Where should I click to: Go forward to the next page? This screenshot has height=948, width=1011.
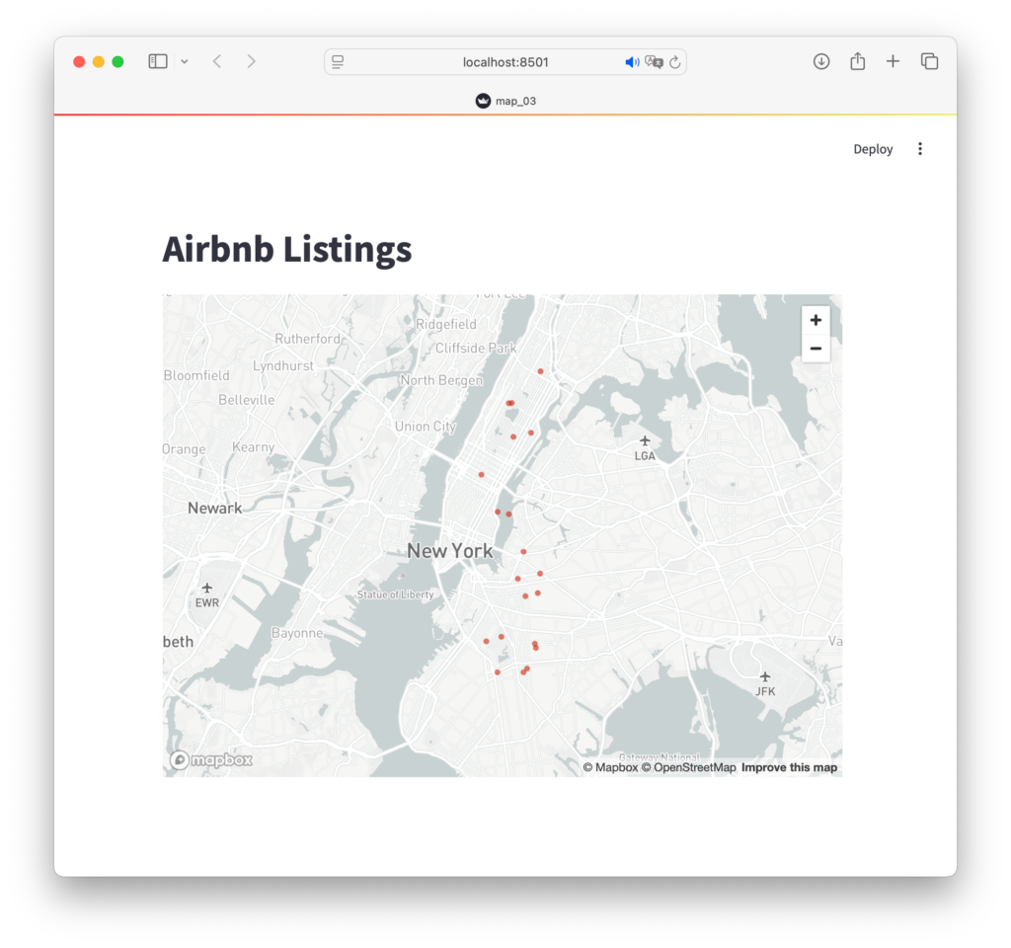251,61
